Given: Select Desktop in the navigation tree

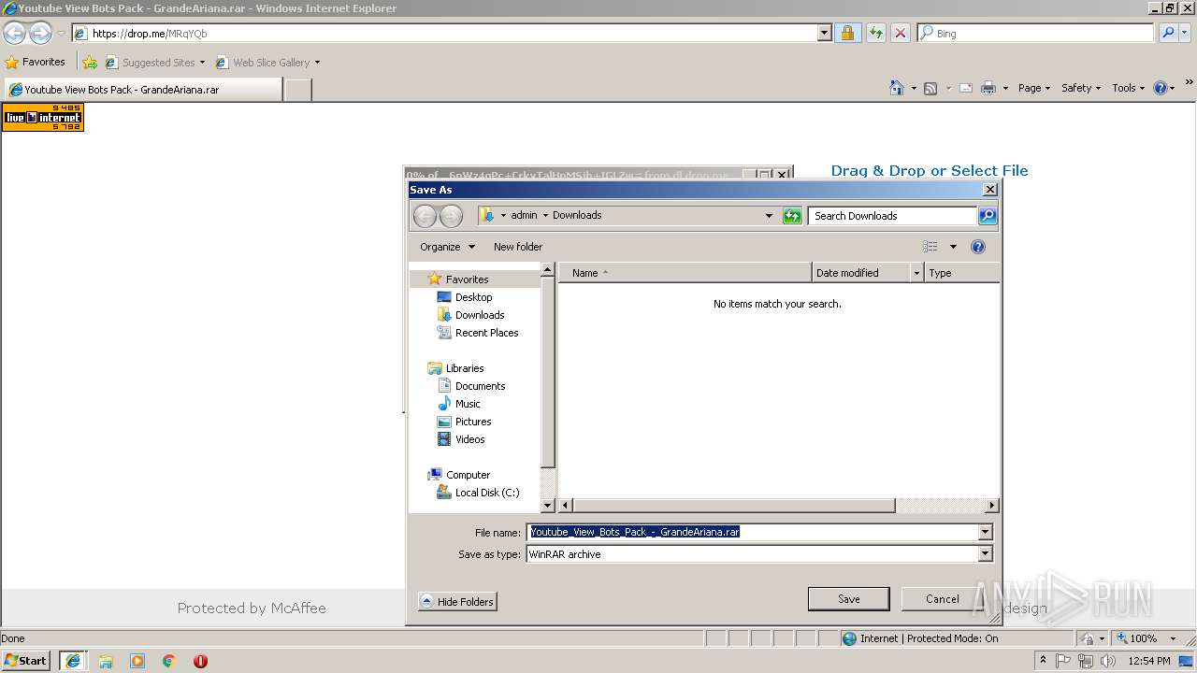Looking at the screenshot, I should 473,297.
